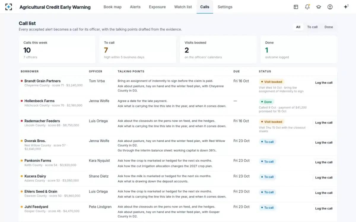
Task: Open the Watch list tab
Action: pos(183,7)
